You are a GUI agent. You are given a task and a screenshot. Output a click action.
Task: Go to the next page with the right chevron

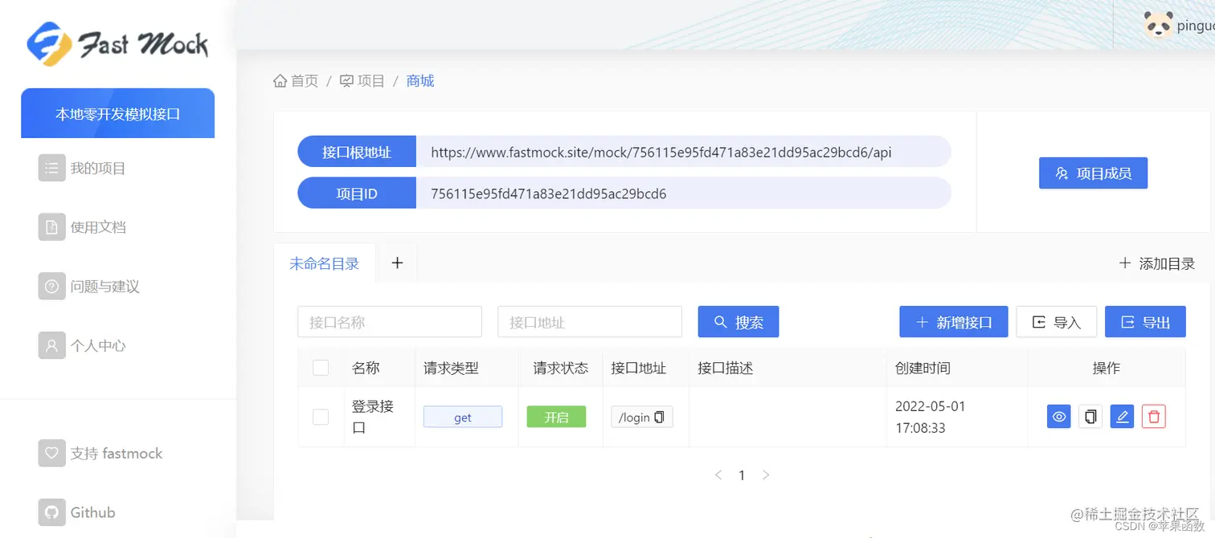coord(766,475)
